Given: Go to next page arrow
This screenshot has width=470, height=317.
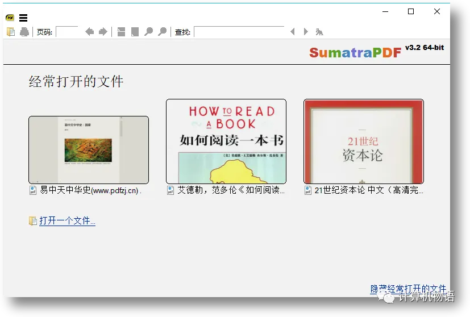Looking at the screenshot, I should [103, 31].
